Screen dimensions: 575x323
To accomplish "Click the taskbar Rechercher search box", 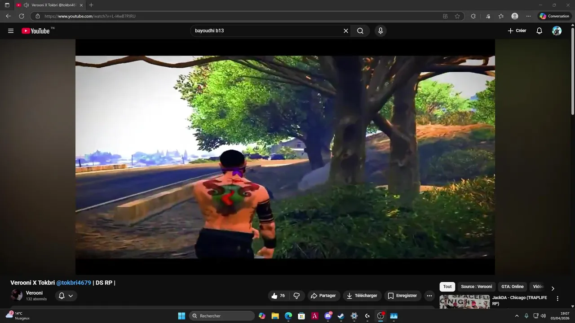I will pos(222,316).
